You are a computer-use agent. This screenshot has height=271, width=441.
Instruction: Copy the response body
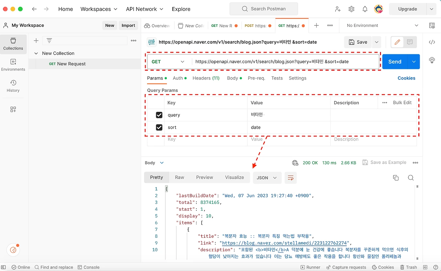(x=396, y=178)
